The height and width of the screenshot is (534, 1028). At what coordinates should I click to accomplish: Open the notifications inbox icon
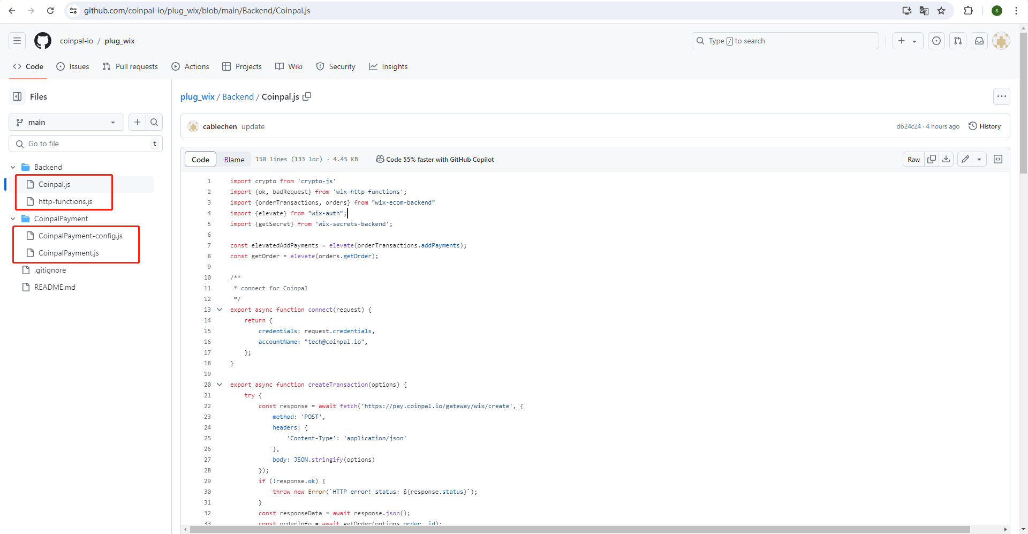pyautogui.click(x=979, y=41)
